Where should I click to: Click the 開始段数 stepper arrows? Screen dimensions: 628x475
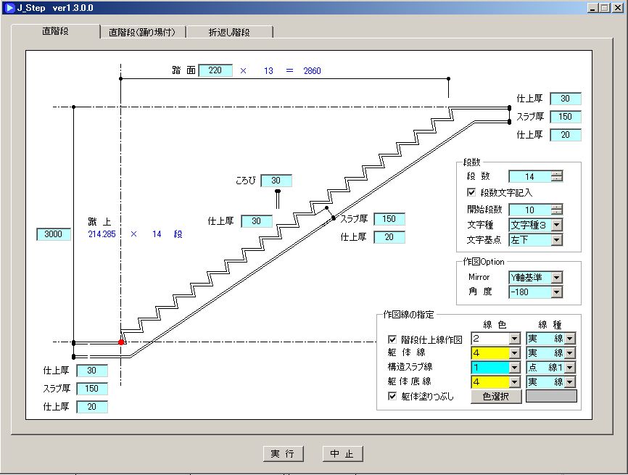557,210
